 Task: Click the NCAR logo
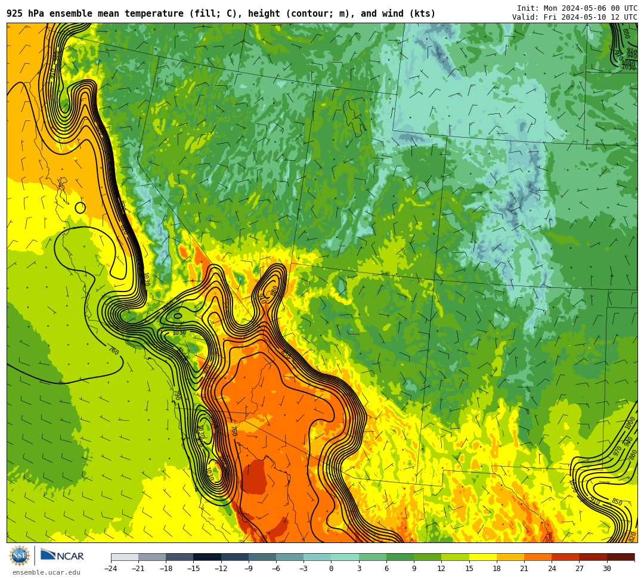[62, 556]
